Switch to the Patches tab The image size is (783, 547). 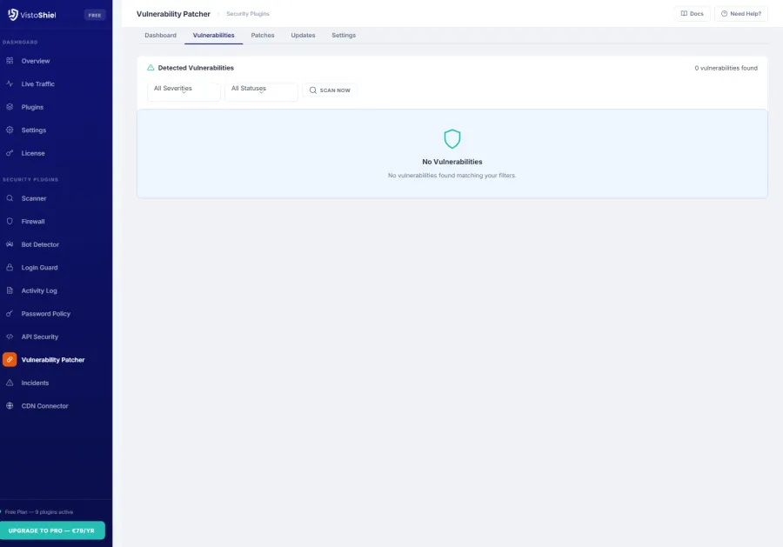point(263,36)
